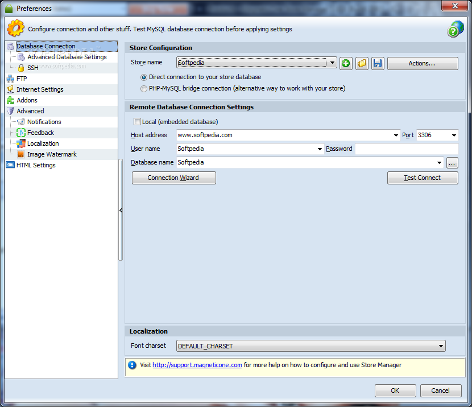The image size is (472, 407).
Task: Open the Port dropdown arrow
Action: click(454, 135)
